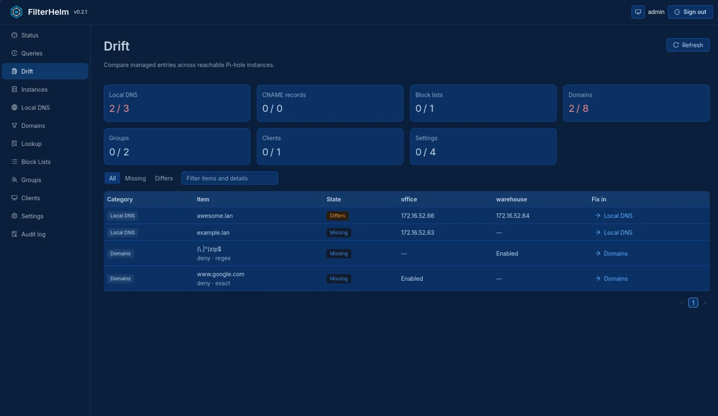Switch to the Missing filter tab
Screen dimensions: 718x416
135,178
